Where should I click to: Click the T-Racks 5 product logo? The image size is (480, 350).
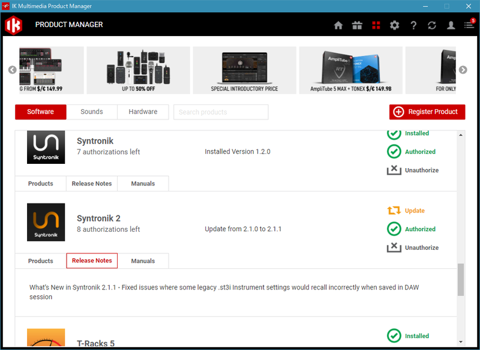46,337
